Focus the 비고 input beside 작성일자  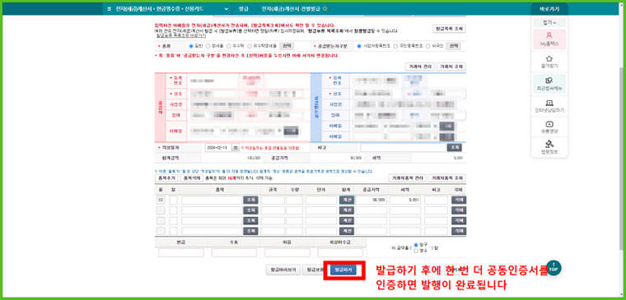tap(404, 147)
